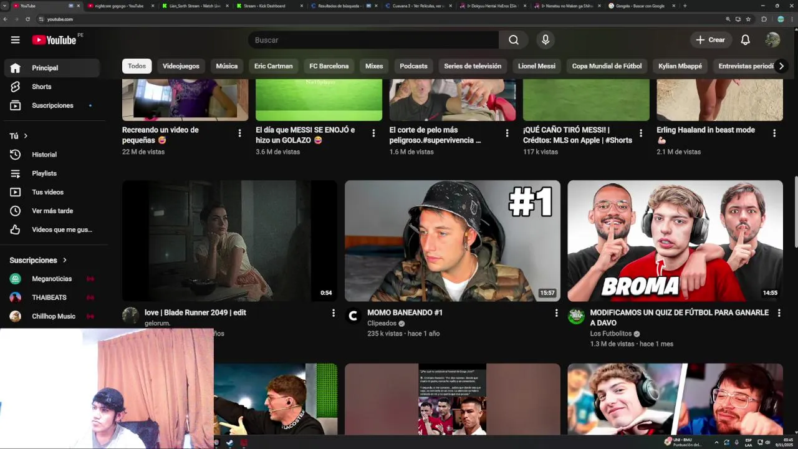Image resolution: width=798 pixels, height=449 pixels.
Task: Open 'Erling Haaland in beast mode' Short title
Action: coord(706,135)
